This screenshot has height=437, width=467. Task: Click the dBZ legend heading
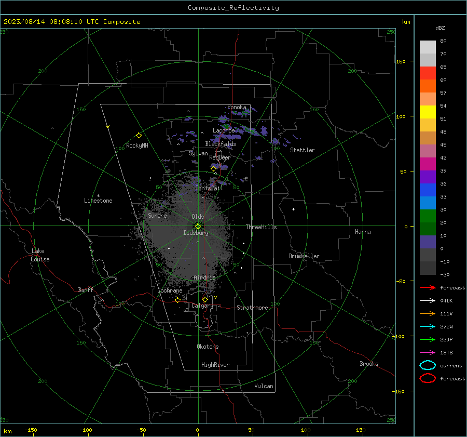click(x=440, y=28)
